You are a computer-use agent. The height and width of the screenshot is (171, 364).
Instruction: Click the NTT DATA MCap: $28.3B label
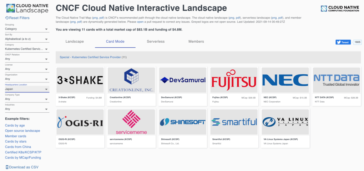(351, 98)
